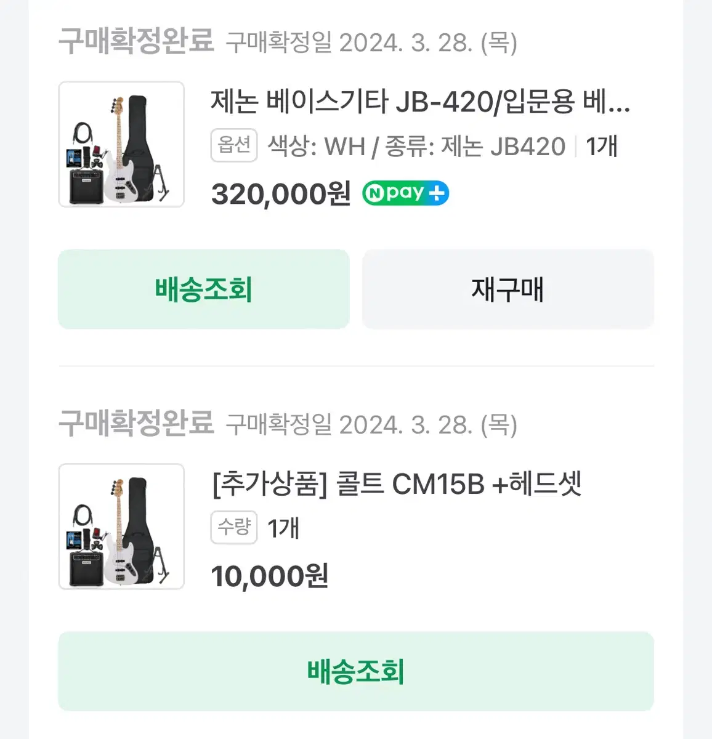Click the Npay plus badge icon
The image size is (712, 739).
[405, 193]
